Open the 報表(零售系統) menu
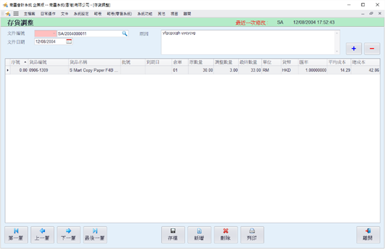 119,14
